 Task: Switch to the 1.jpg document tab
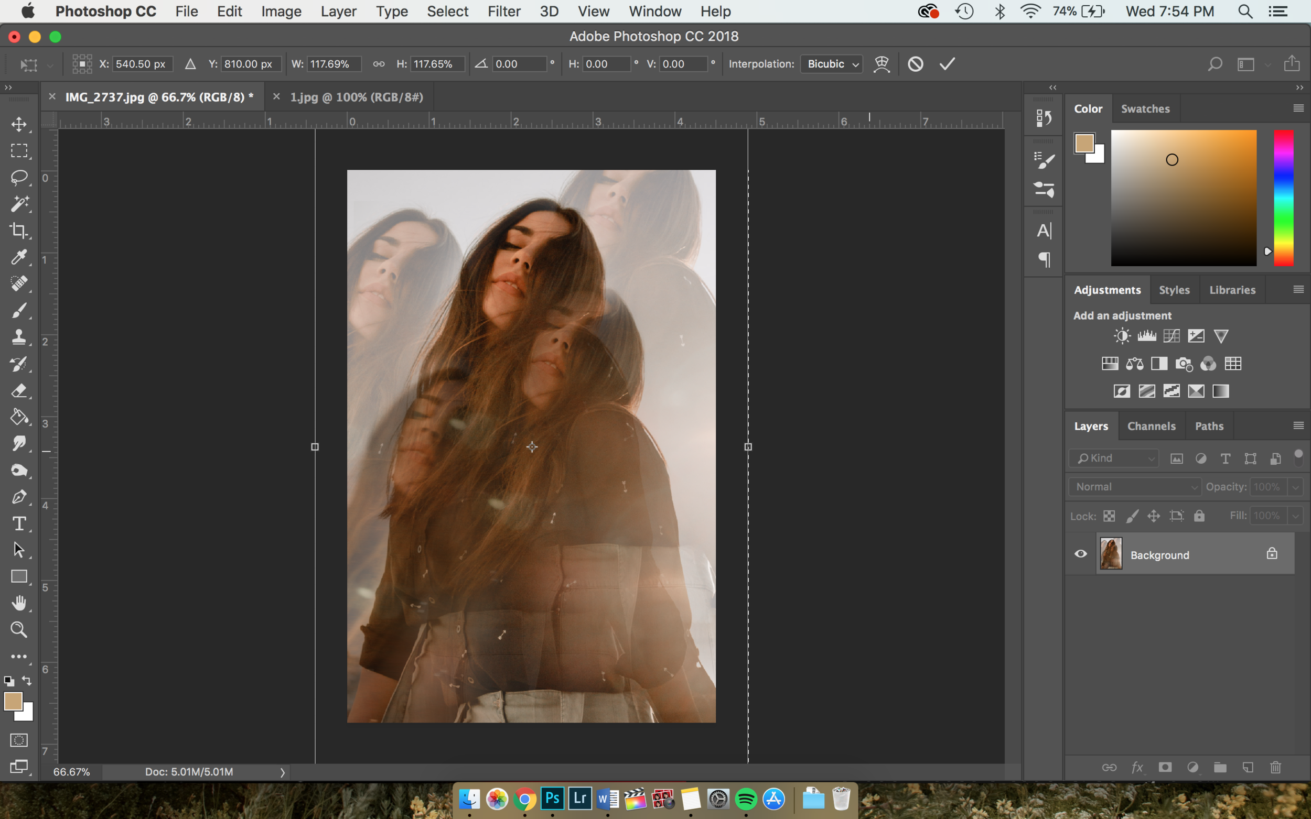coord(356,97)
